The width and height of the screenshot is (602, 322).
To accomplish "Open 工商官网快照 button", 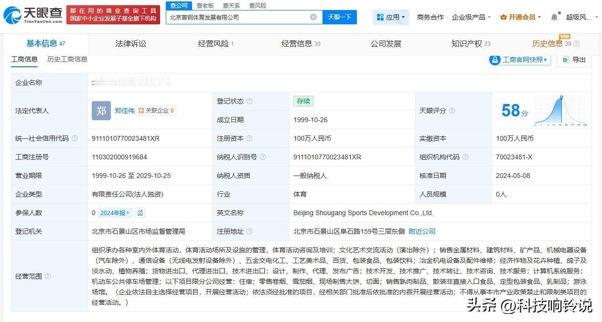I will tap(520, 60).
